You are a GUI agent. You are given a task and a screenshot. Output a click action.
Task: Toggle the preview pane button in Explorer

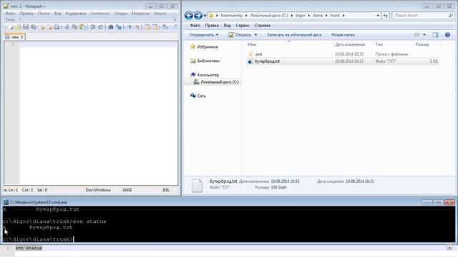[x=436, y=35]
